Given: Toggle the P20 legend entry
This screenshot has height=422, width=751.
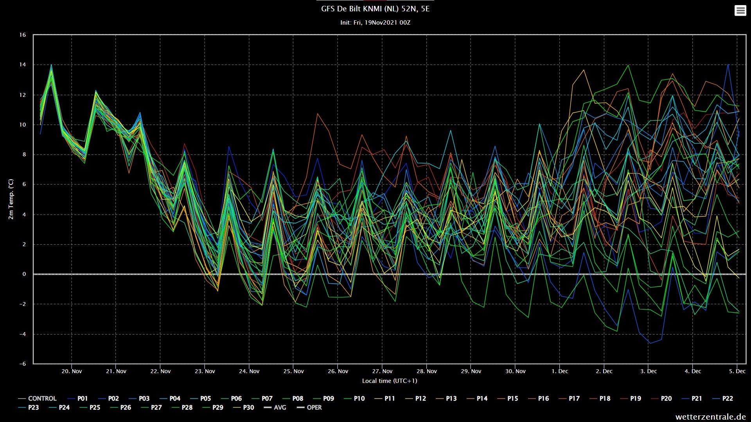Looking at the screenshot, I should point(661,399).
